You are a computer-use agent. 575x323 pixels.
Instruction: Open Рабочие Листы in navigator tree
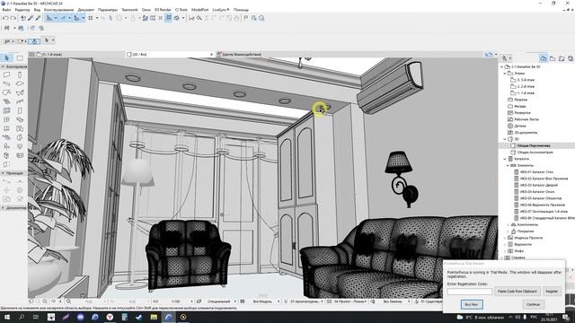[x=526, y=119]
